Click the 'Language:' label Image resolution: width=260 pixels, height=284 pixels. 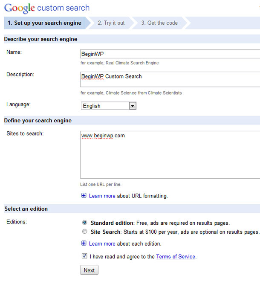pos(18,104)
